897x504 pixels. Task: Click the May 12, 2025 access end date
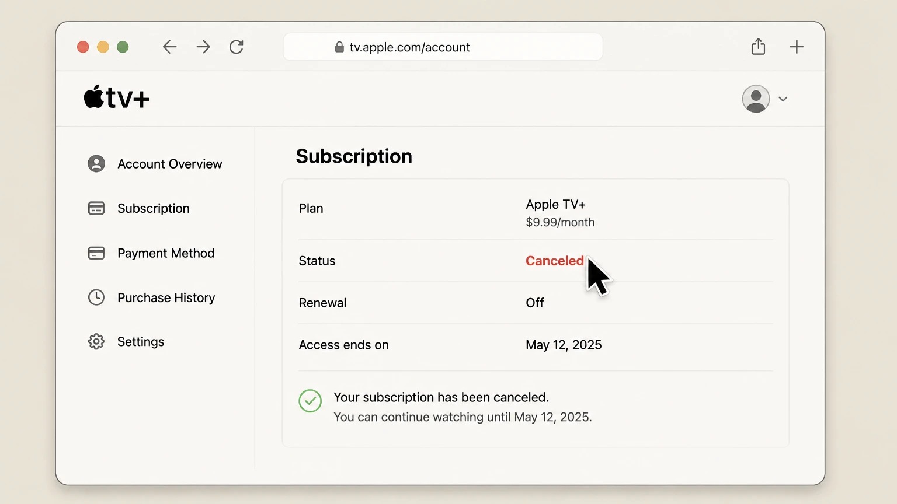(564, 345)
